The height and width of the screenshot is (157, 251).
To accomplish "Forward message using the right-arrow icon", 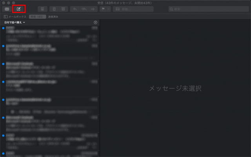I will 93,9.
